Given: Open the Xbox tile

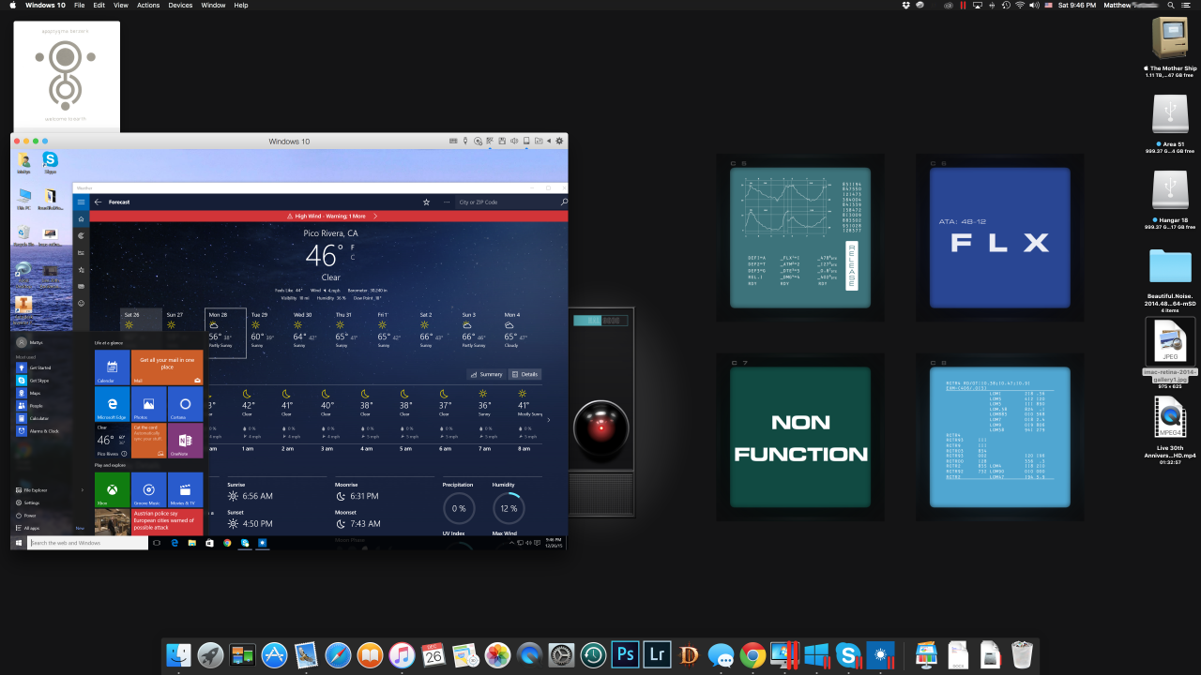Looking at the screenshot, I should pyautogui.click(x=112, y=489).
